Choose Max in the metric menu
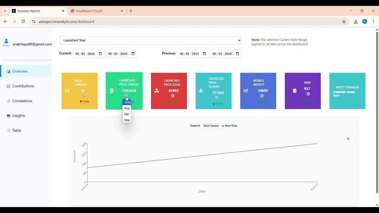Viewport: 379px width, 213px height. pos(127,120)
